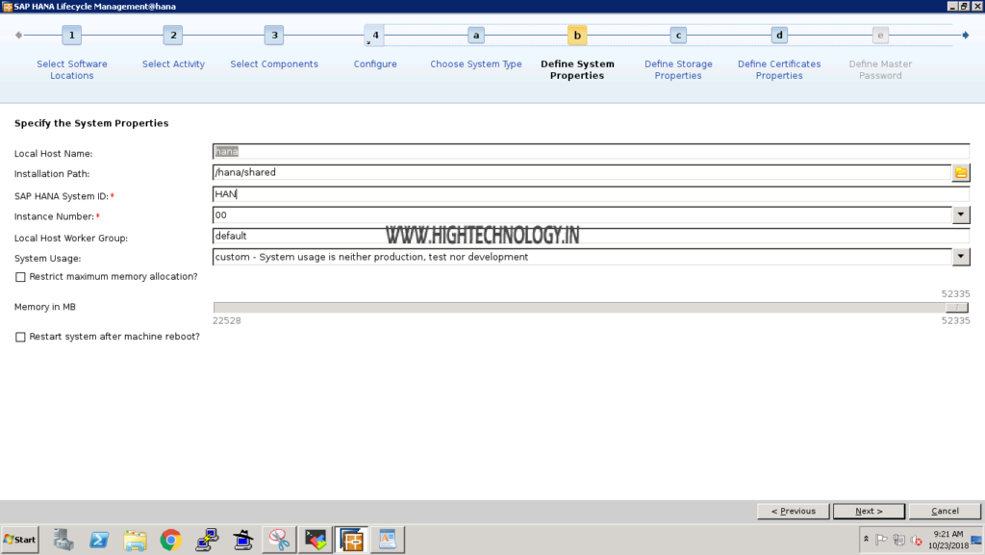Screen dimensions: 985x555
Task: Click the forward arrow at wizard end
Action: [966, 36]
